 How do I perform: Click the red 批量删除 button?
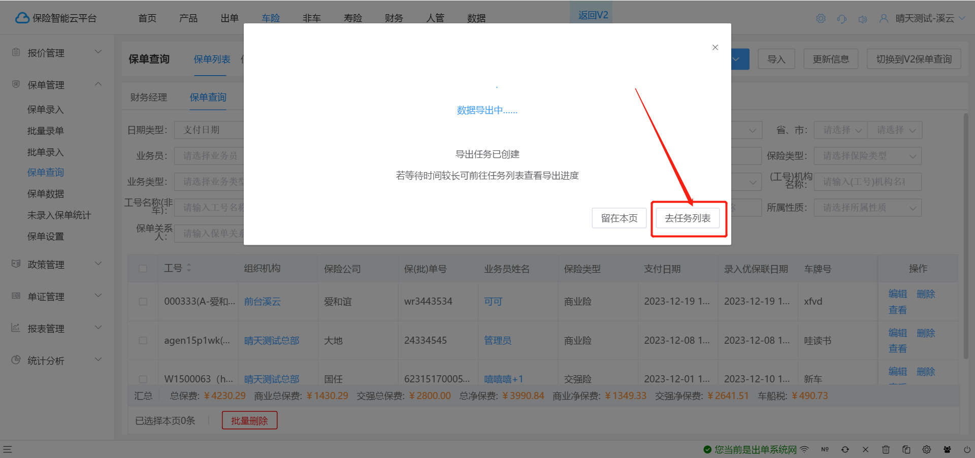pos(249,420)
